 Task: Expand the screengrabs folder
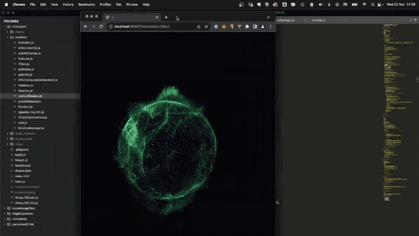(x=8, y=139)
